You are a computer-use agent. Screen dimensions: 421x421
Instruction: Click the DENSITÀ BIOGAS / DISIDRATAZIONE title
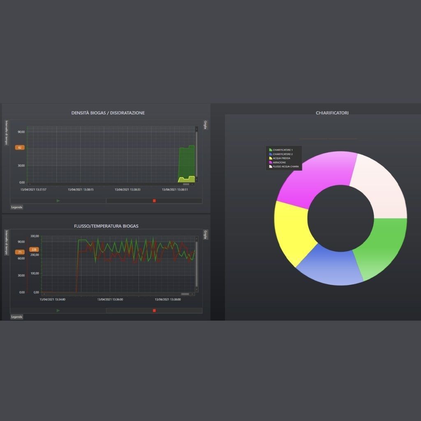point(108,112)
